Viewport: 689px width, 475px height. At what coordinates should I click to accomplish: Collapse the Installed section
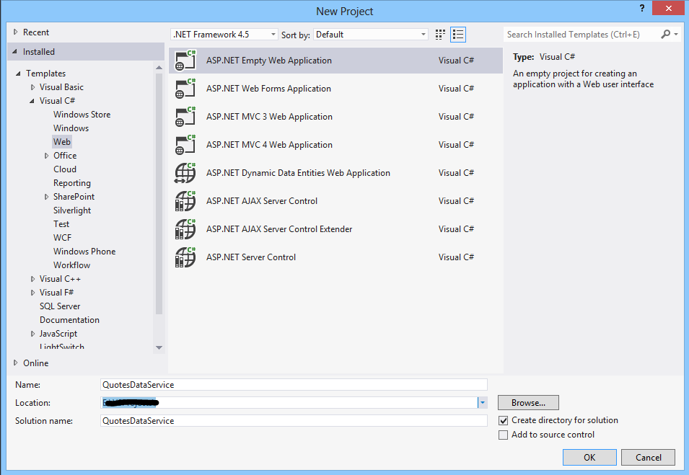coord(15,52)
